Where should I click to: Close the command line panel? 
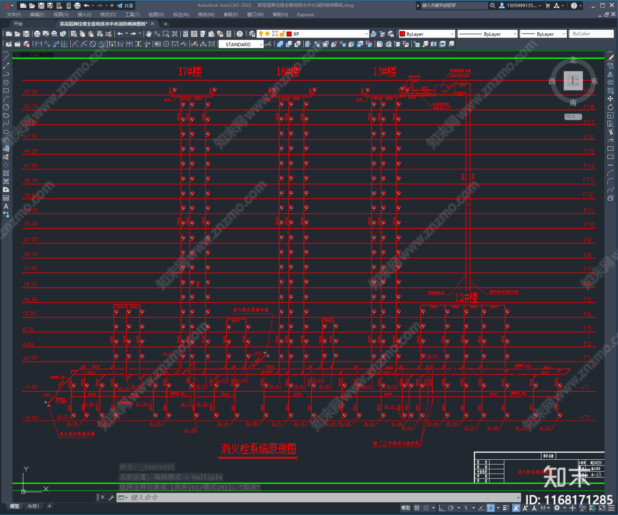tap(102, 497)
